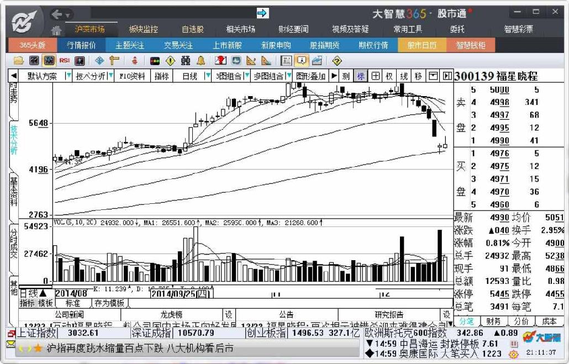The image size is (569, 364).
Task: Click the signpost toolbar icon
Action: pos(114,61)
